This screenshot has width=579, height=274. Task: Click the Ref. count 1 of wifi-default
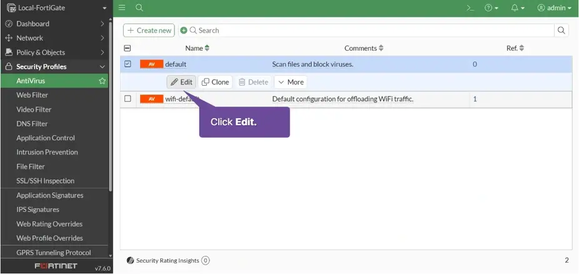coord(475,99)
